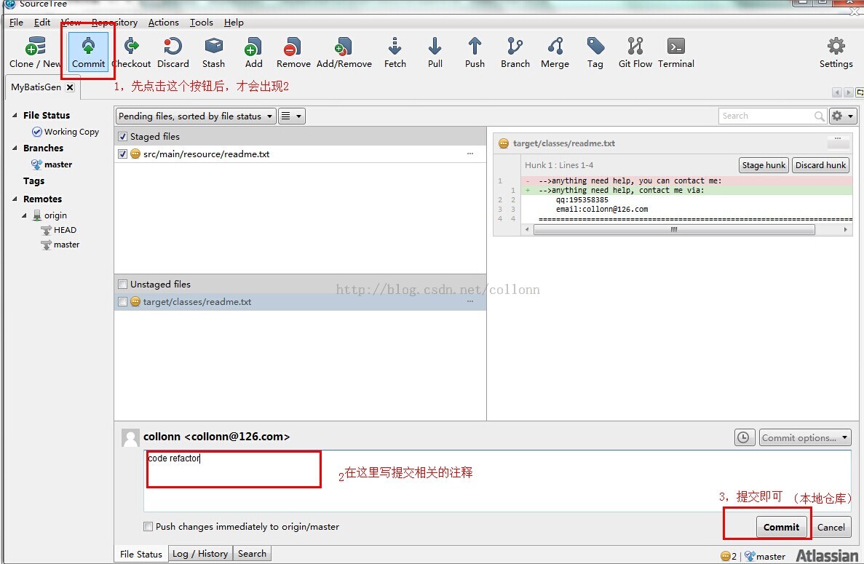Viewport: 864px width, 564px height.
Task: Open Git Flow from the toolbar
Action: point(634,51)
